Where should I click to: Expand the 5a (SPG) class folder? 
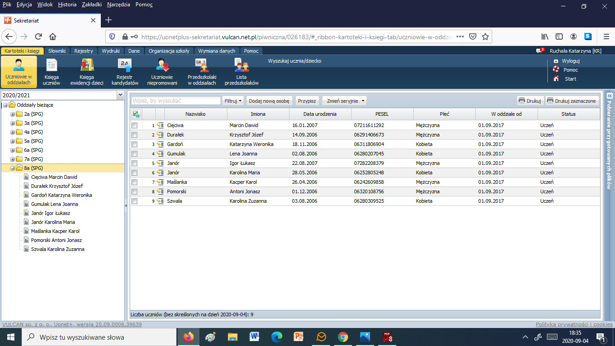click(x=12, y=141)
